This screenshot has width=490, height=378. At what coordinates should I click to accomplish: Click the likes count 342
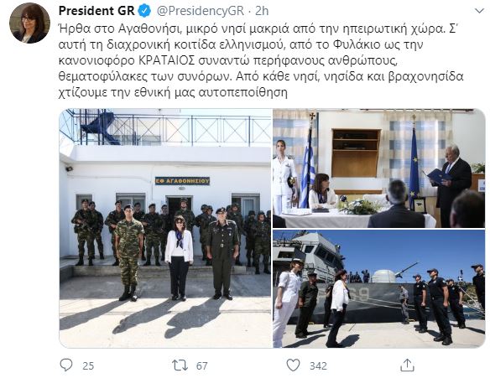(318, 365)
